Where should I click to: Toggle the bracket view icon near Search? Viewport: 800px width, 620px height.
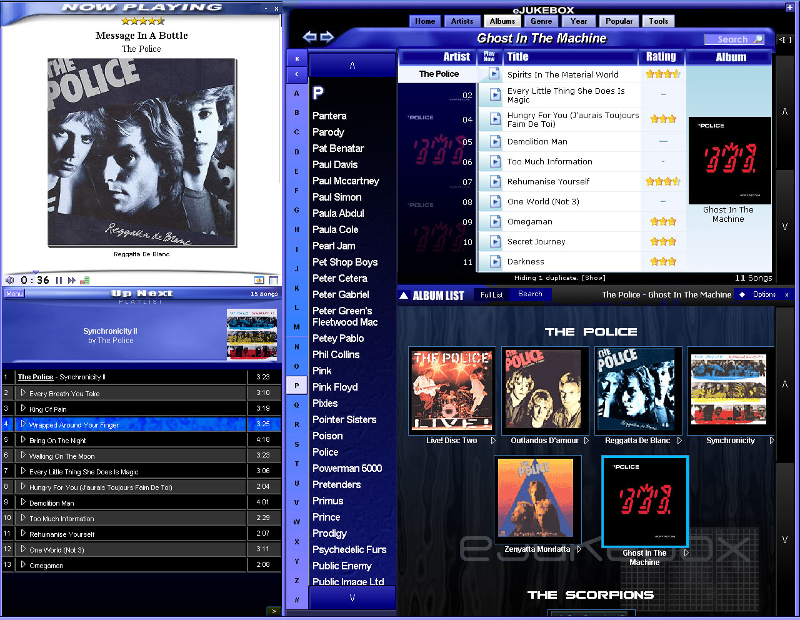[x=785, y=39]
